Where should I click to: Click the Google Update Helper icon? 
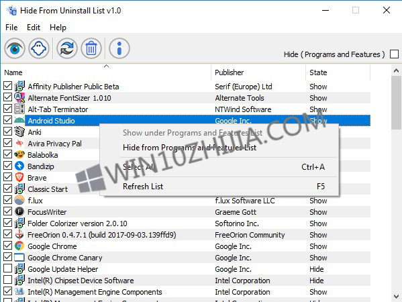pyautogui.click(x=19, y=268)
